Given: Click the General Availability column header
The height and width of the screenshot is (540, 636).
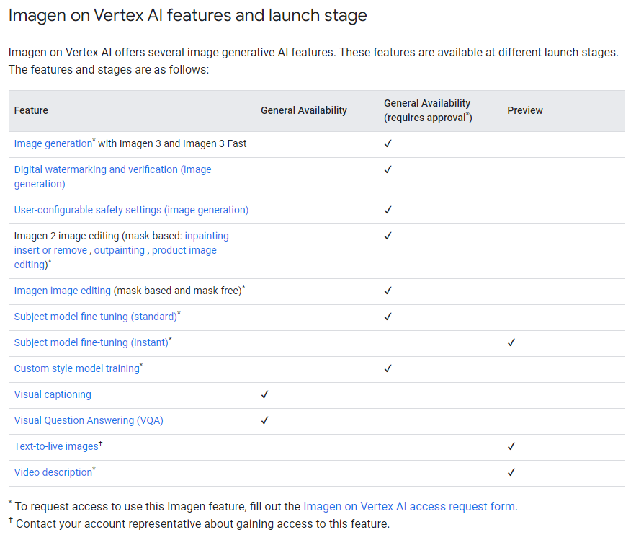Looking at the screenshot, I should pos(303,110).
